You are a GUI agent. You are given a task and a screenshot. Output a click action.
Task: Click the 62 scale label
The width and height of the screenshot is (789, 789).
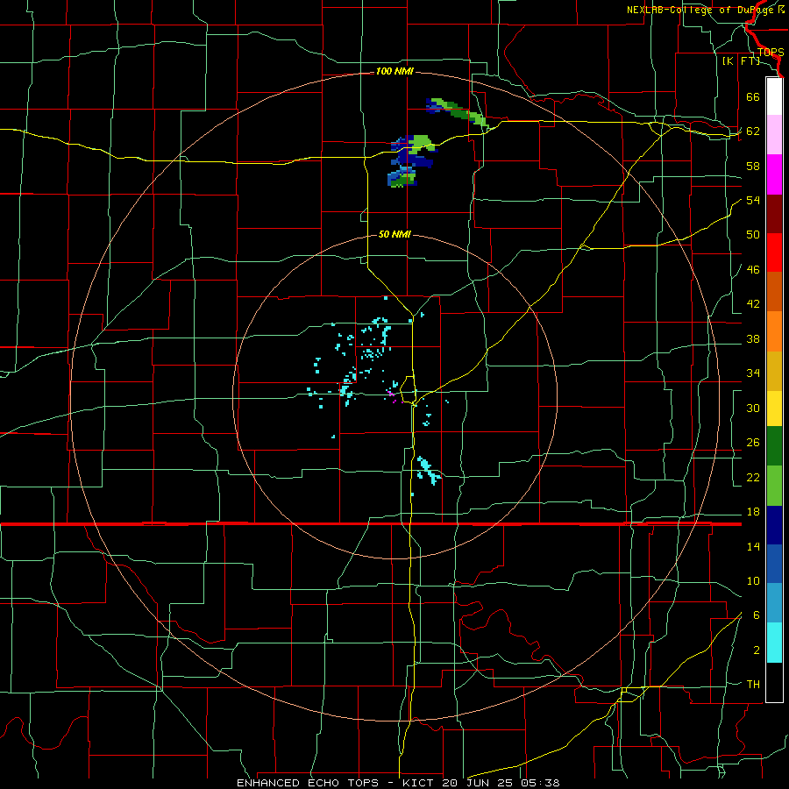(753, 131)
